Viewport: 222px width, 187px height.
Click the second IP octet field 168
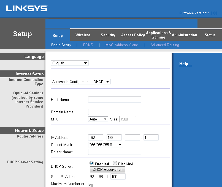point(114,137)
